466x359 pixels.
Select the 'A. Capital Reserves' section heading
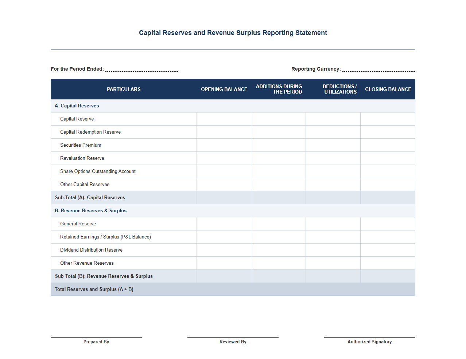(77, 106)
